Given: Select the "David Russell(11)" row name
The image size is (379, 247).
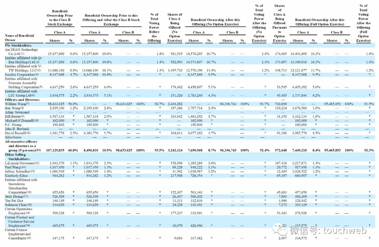Looking at the screenshot, I should 18,133.
